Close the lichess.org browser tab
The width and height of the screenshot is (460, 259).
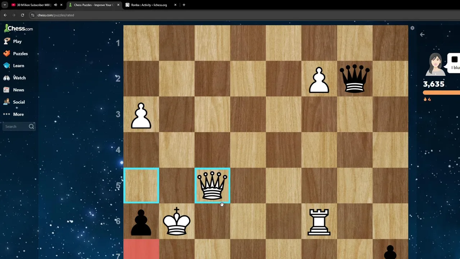pos(175,5)
